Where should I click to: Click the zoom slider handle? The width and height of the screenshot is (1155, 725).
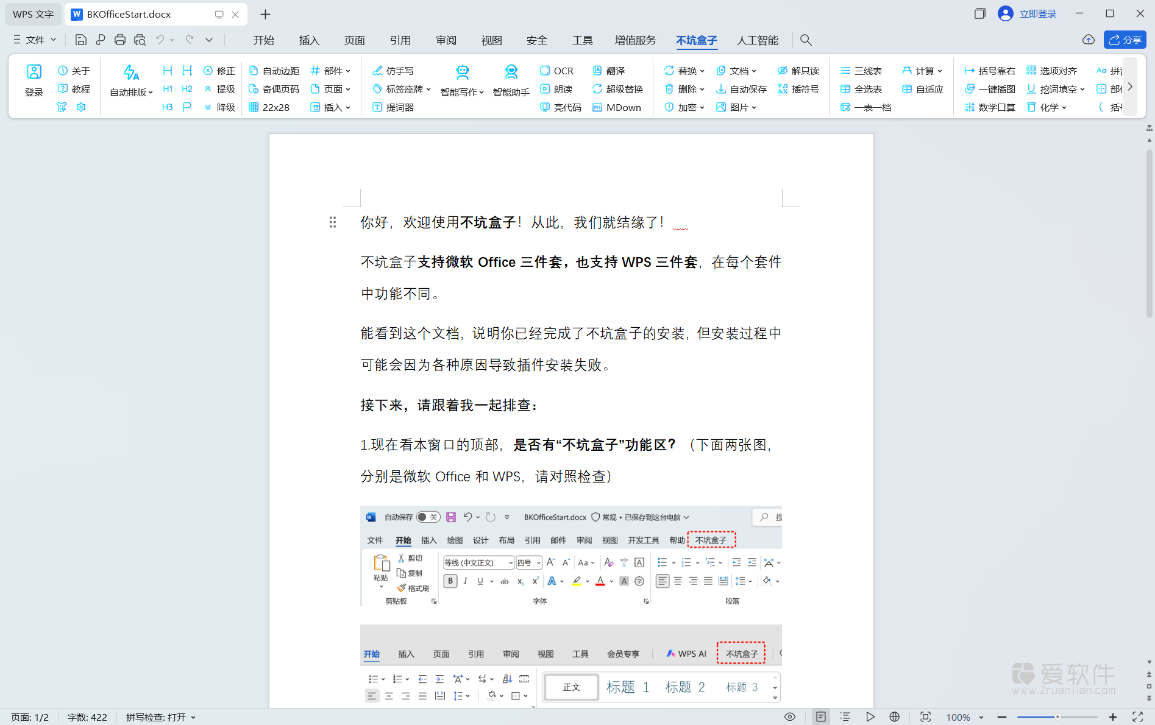pyautogui.click(x=1057, y=717)
